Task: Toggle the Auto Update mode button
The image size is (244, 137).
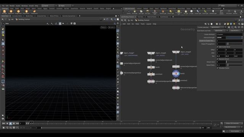Action: click(235, 131)
